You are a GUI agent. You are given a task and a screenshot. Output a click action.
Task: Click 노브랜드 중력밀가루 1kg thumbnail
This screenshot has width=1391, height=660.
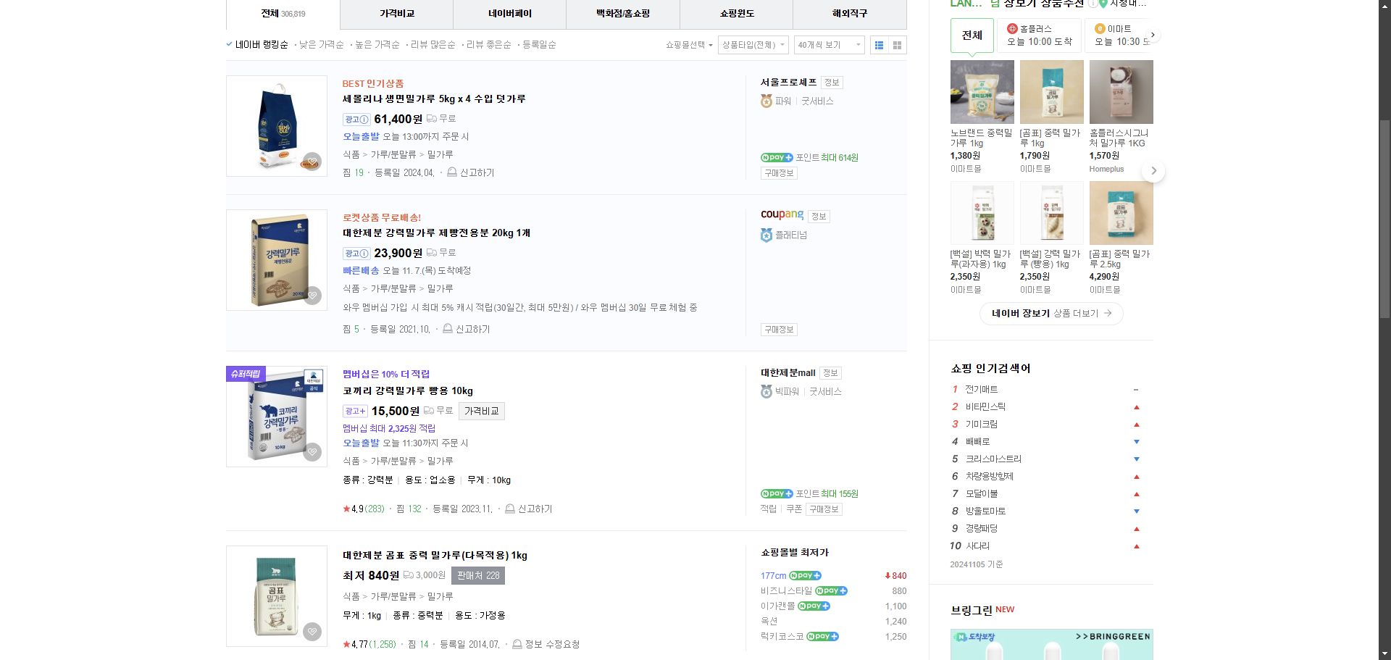(982, 92)
